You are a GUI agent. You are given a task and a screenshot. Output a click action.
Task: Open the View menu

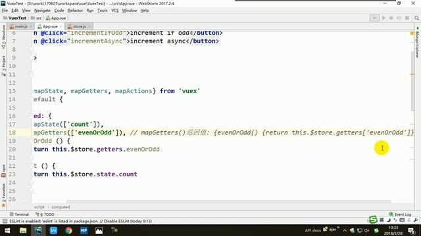(26, 10)
